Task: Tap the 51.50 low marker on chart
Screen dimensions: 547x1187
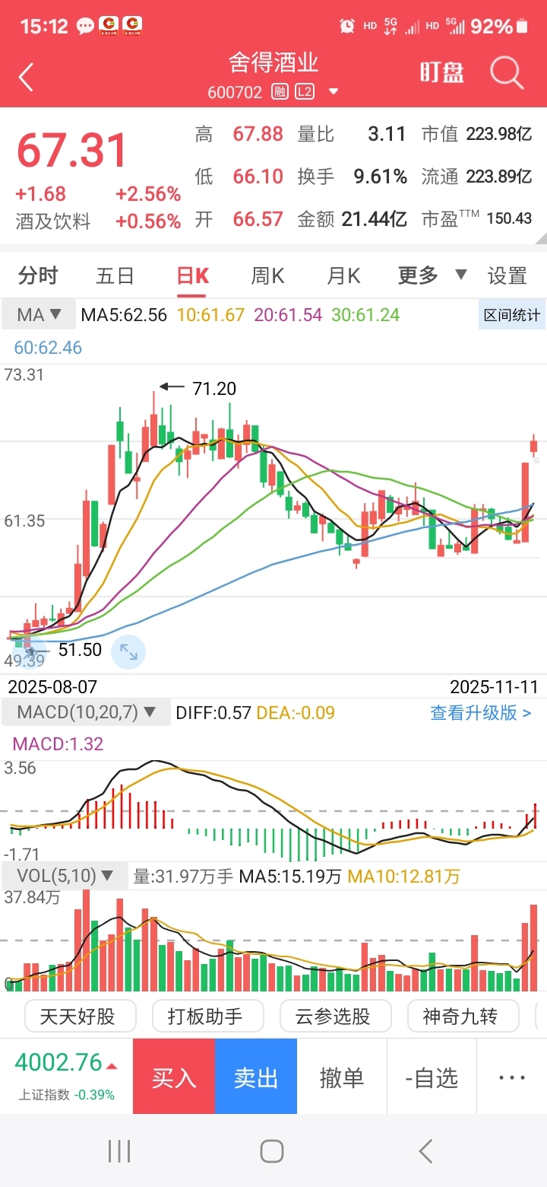Action: tap(80, 650)
